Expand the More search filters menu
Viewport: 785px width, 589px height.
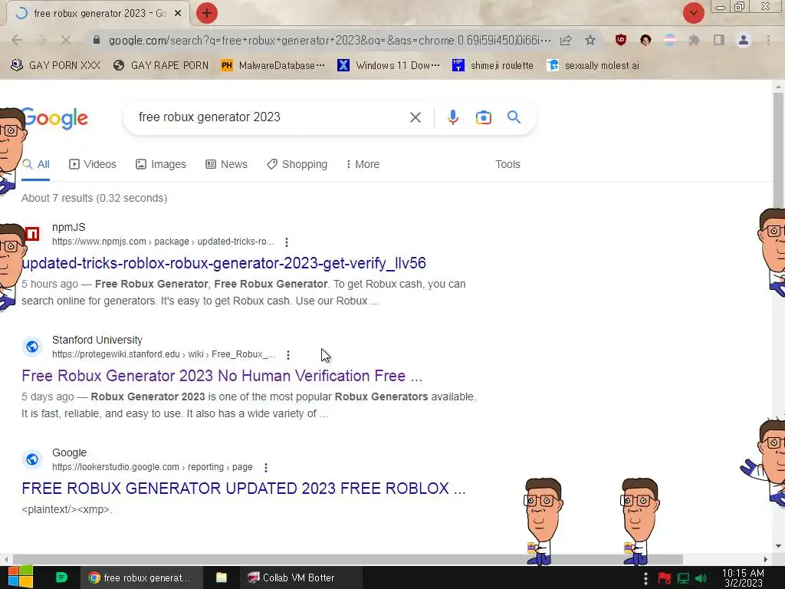point(363,164)
